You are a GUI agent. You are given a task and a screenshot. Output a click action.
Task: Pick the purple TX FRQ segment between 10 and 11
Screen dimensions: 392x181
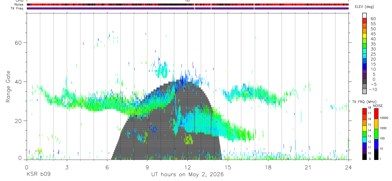pos(365,151)
